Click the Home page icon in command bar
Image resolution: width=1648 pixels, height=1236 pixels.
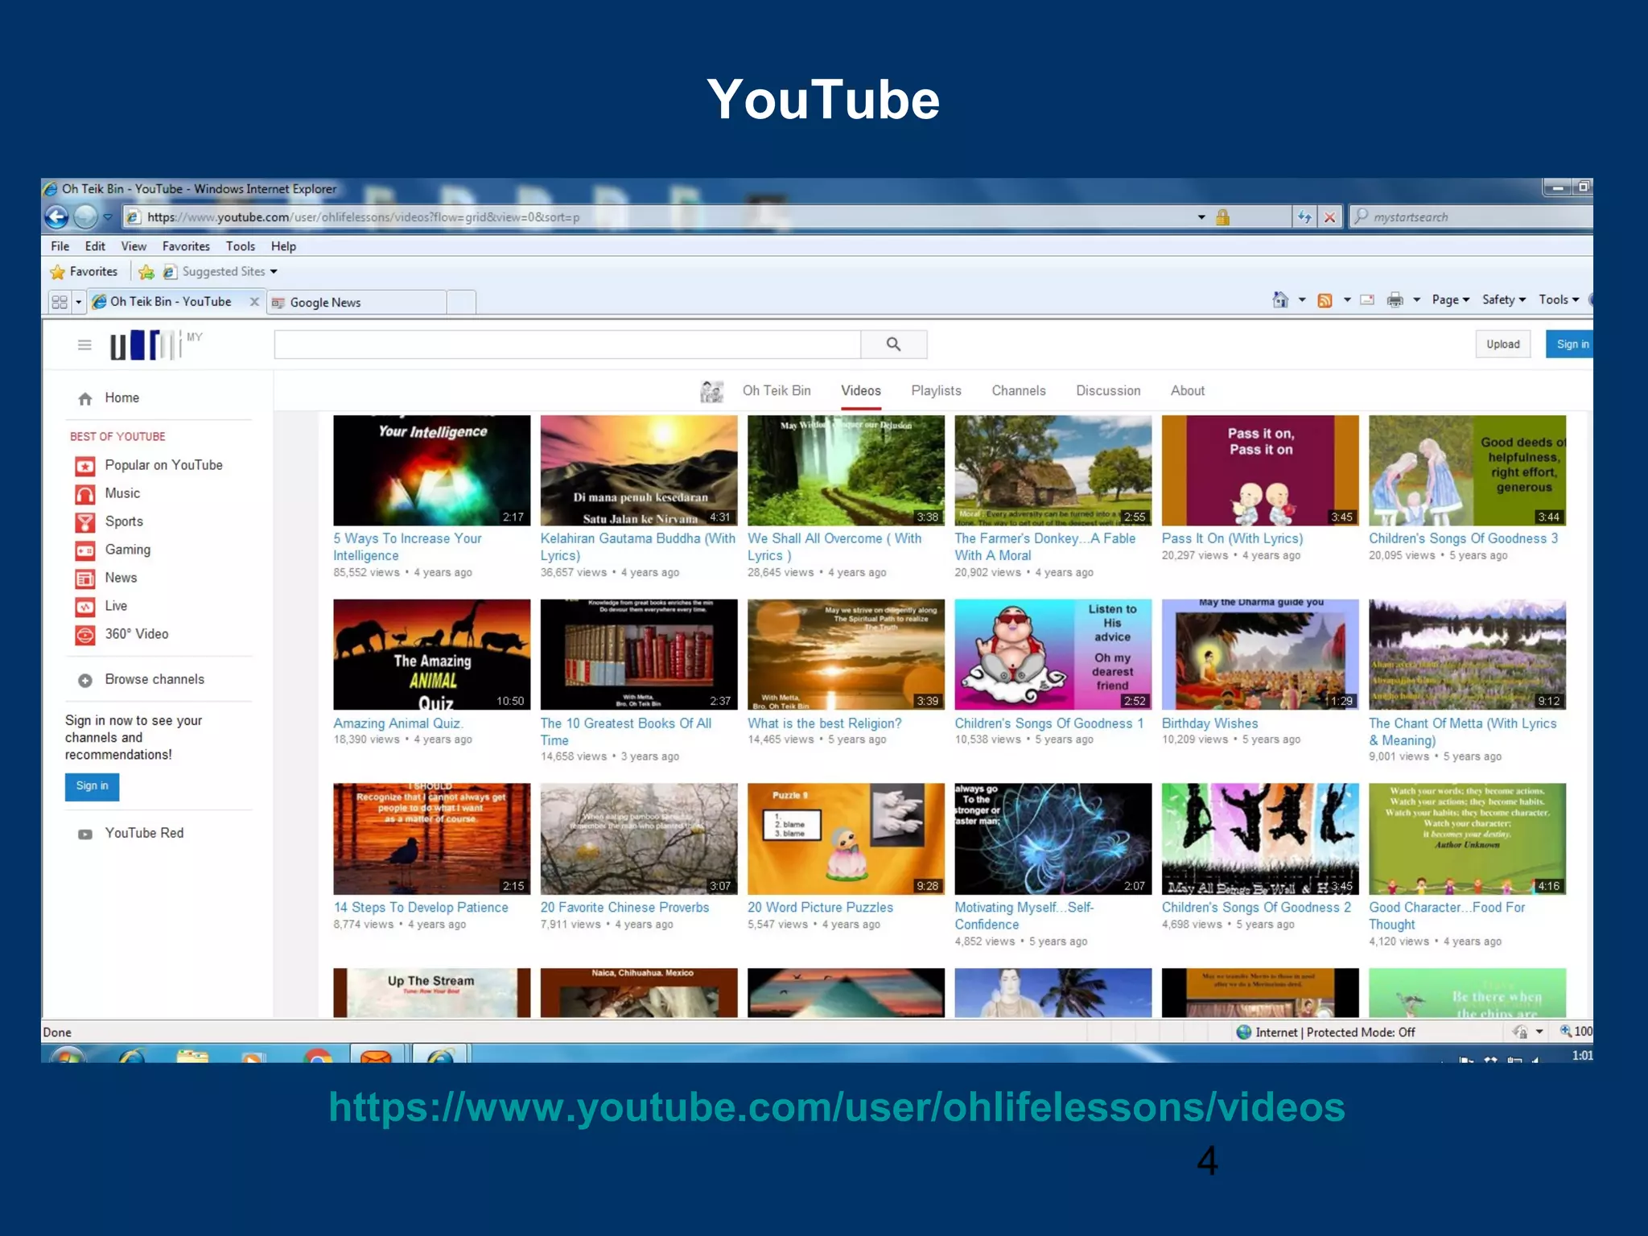pos(1280,300)
